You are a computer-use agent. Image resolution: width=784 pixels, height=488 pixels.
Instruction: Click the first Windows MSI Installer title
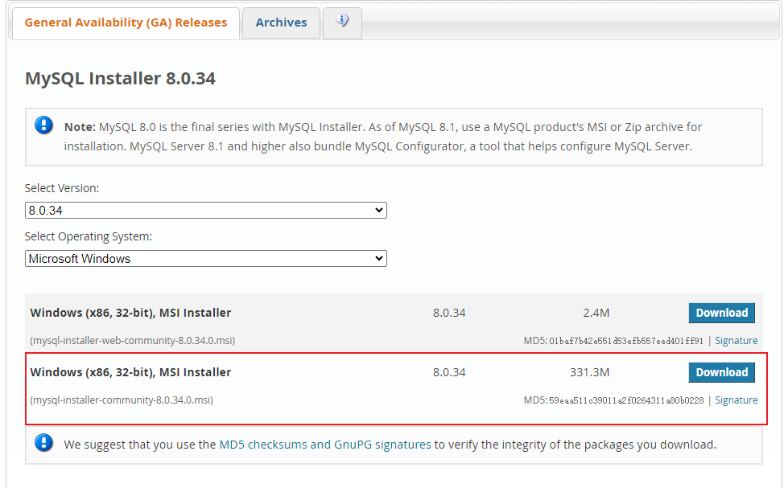[x=130, y=313]
